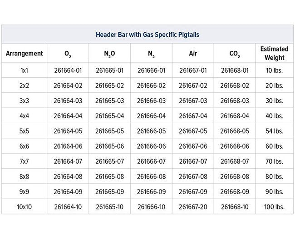
Task: Click the CO2 column header
Action: (235, 54)
